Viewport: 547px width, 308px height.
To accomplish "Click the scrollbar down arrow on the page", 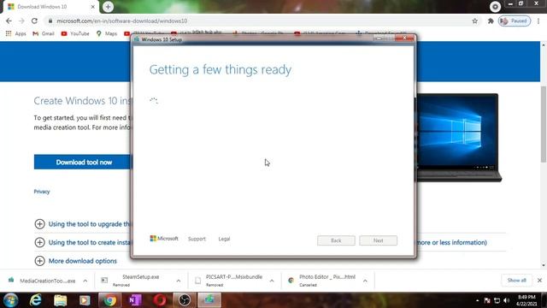I will coord(544,265).
